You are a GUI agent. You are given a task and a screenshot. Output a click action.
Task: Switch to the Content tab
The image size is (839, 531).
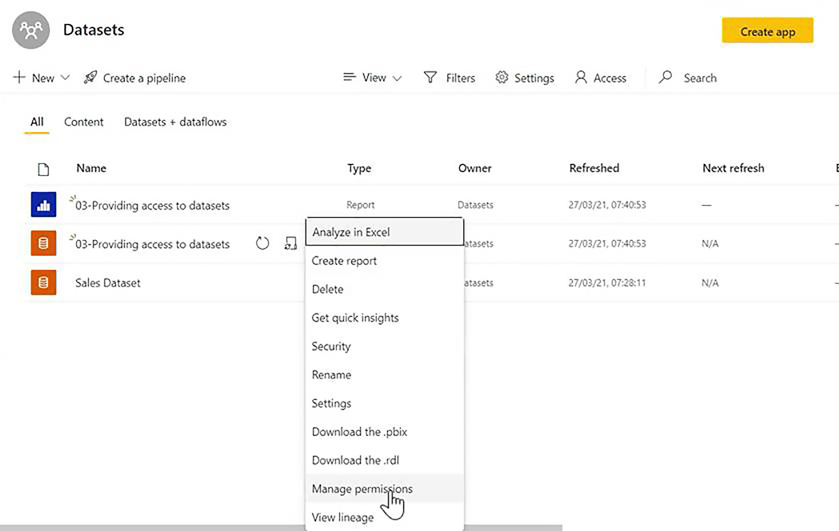pyautogui.click(x=84, y=122)
